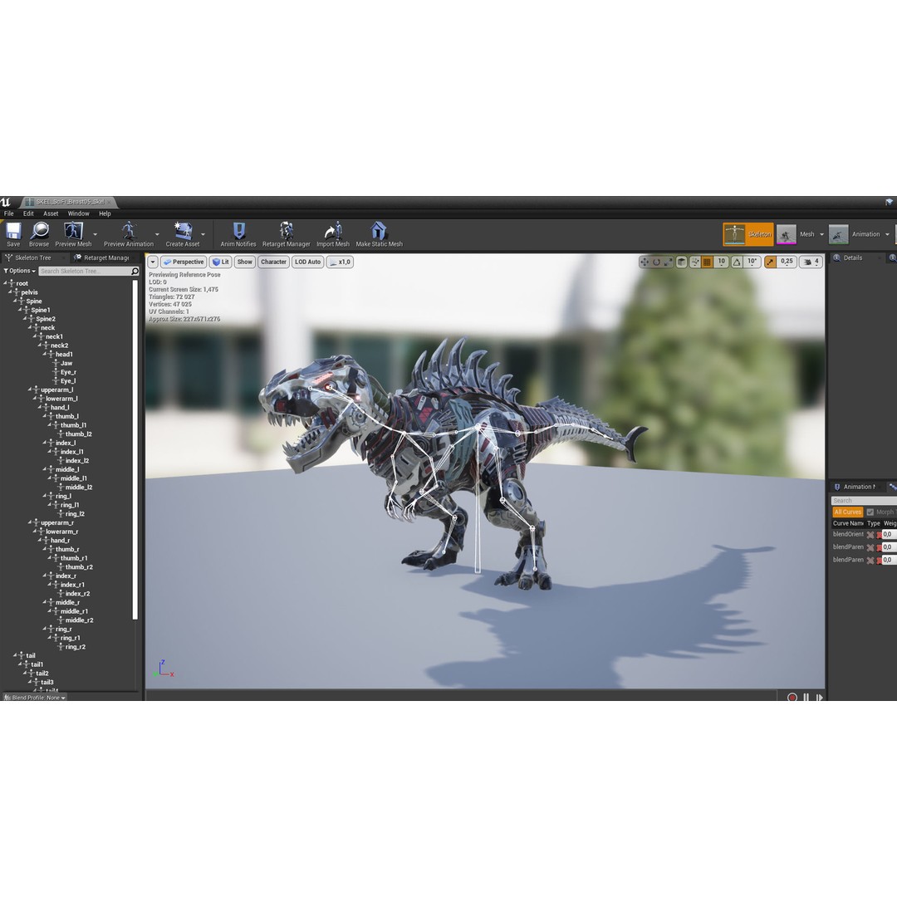Click the coordinate space cube icon
Image resolution: width=897 pixels, height=897 pixels.
681,262
